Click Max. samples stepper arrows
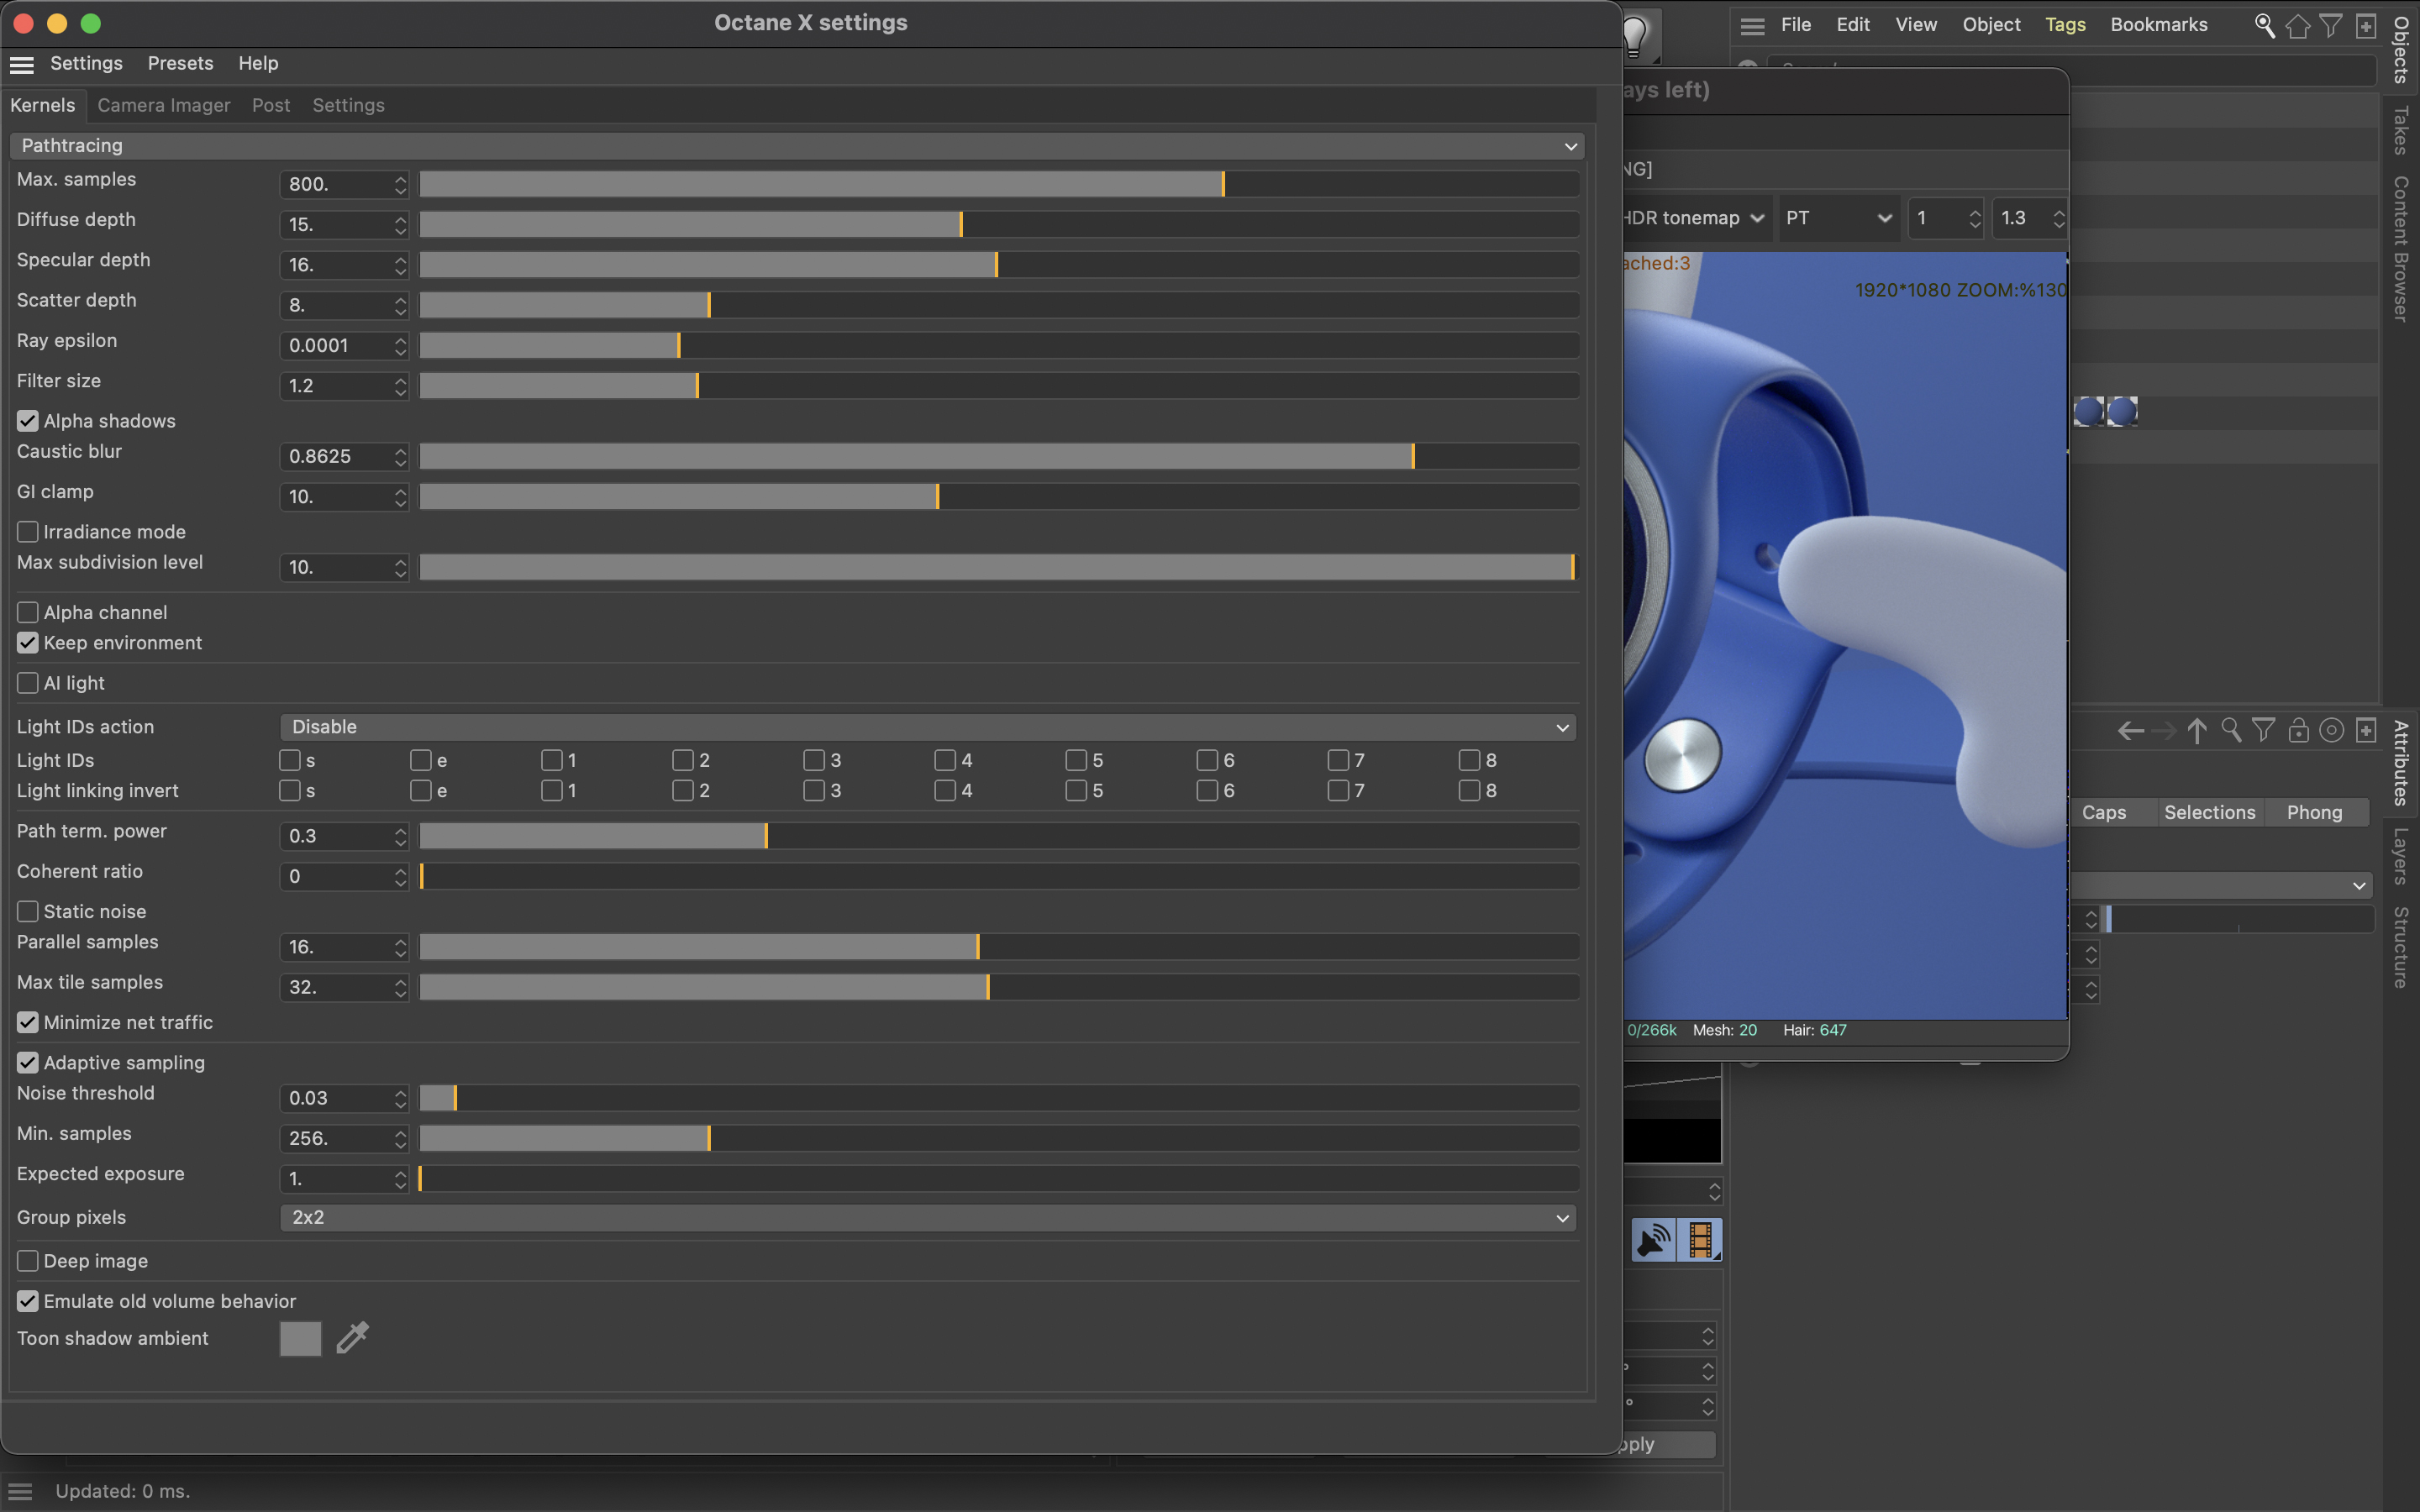This screenshot has width=2420, height=1512. click(400, 185)
